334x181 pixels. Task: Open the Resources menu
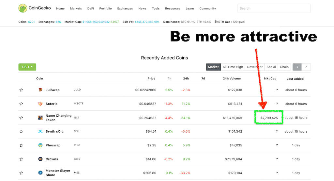click(x=173, y=8)
